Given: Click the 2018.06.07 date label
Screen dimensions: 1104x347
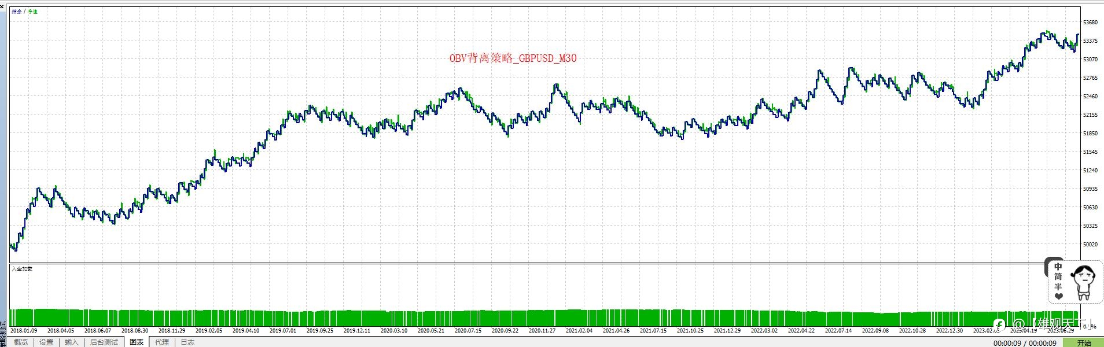Looking at the screenshot, I should [98, 331].
